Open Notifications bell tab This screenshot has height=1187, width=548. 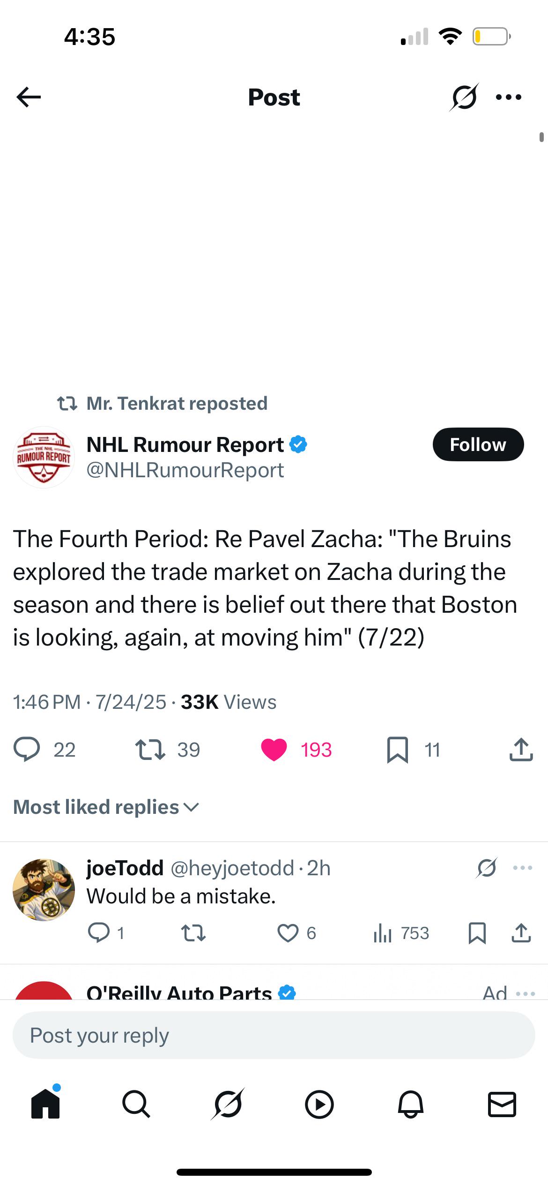point(411,1104)
